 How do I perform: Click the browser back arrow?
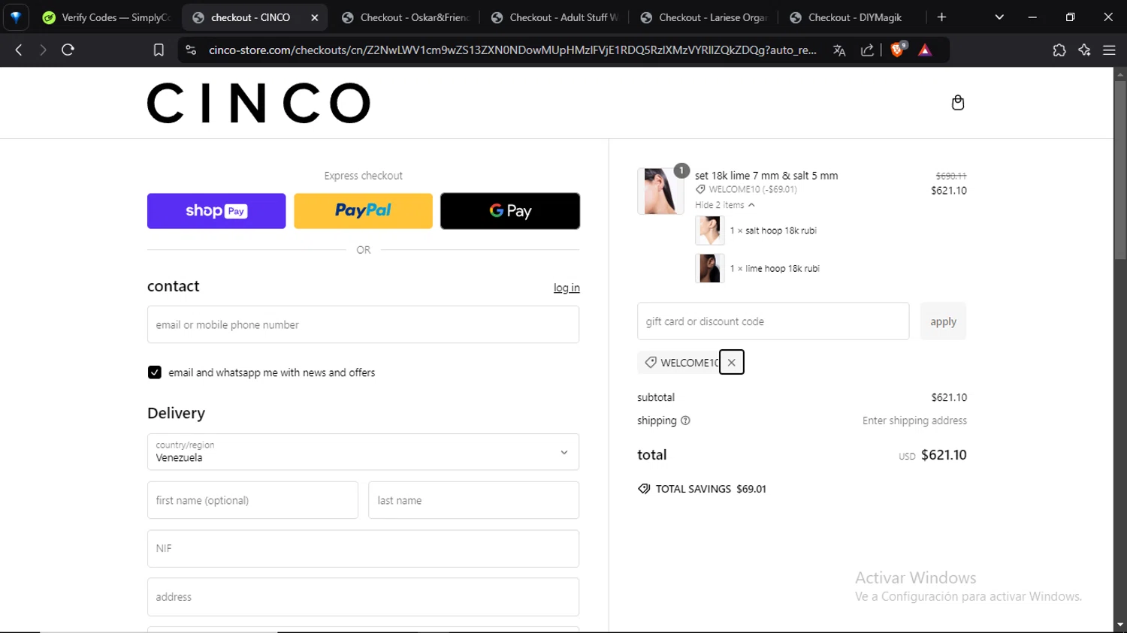[19, 50]
